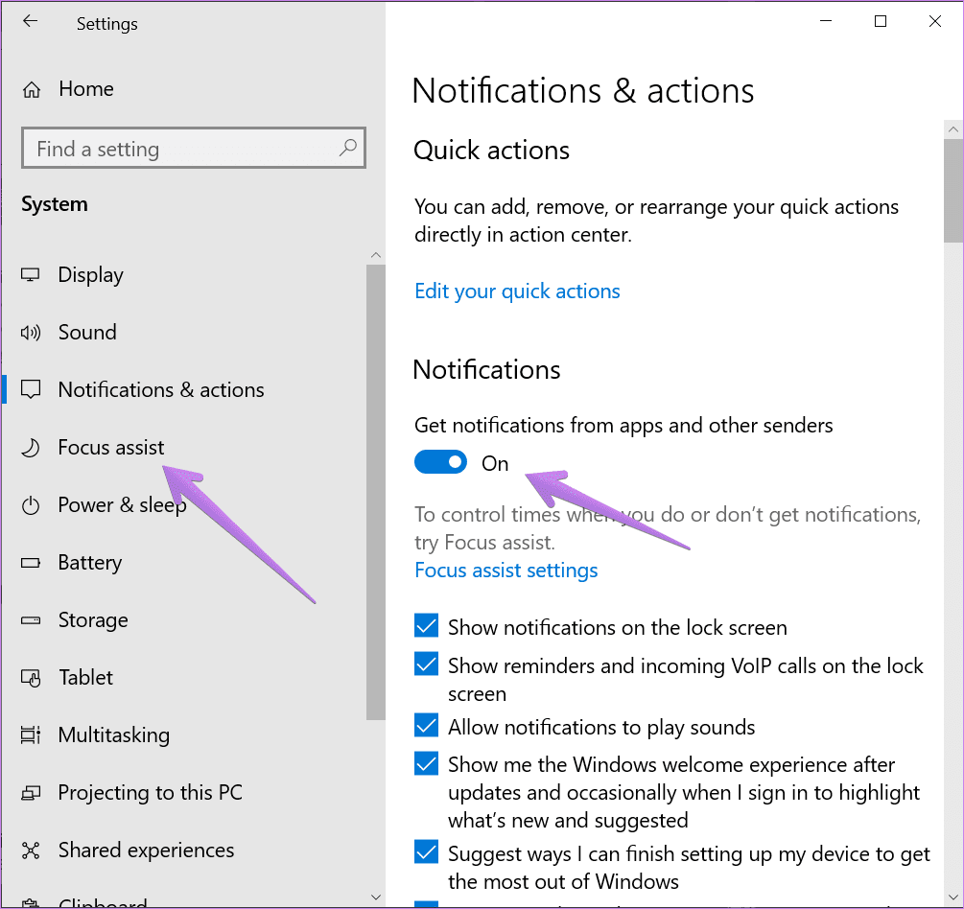Click the Home icon in sidebar

(32, 90)
